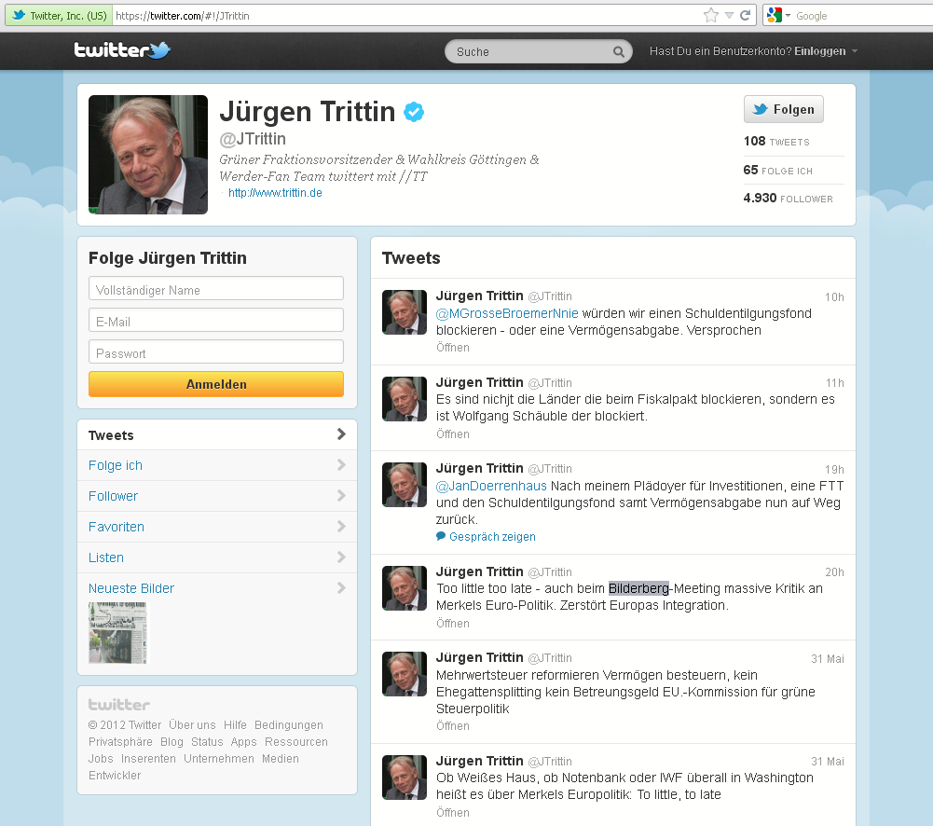Viewport: 933px width, 826px height.
Task: Open the 108 Tweets count
Action: click(776, 142)
